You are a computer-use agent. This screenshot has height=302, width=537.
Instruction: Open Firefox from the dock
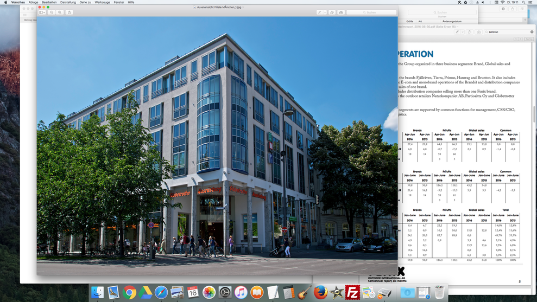click(x=320, y=292)
